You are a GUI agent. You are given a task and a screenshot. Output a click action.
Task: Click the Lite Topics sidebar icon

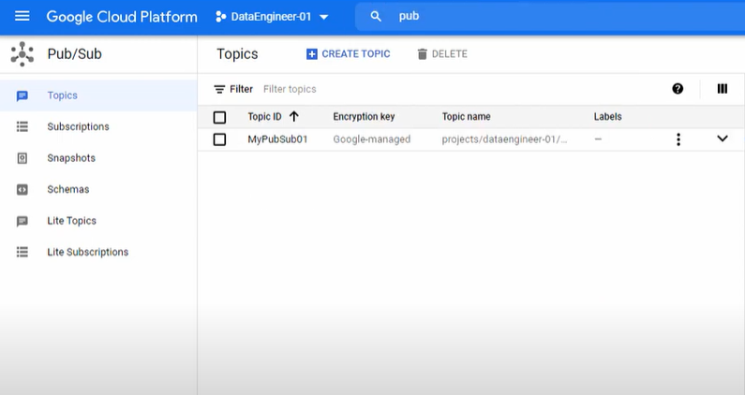click(22, 221)
